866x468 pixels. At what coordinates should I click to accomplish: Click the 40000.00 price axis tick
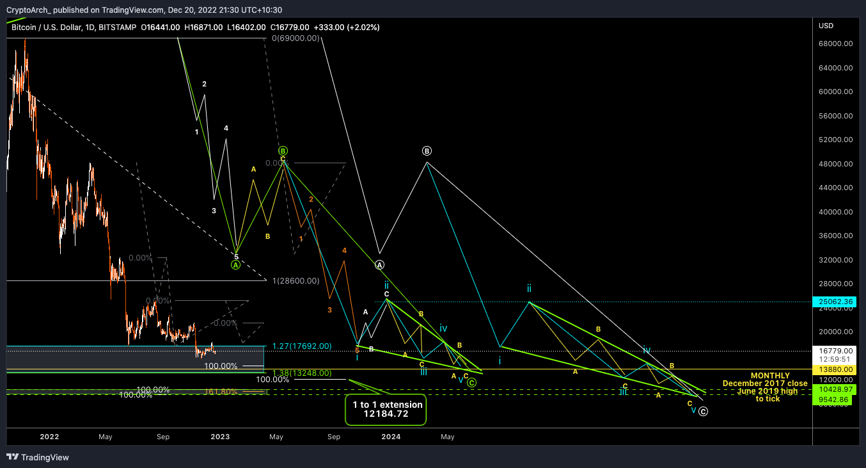(x=836, y=212)
